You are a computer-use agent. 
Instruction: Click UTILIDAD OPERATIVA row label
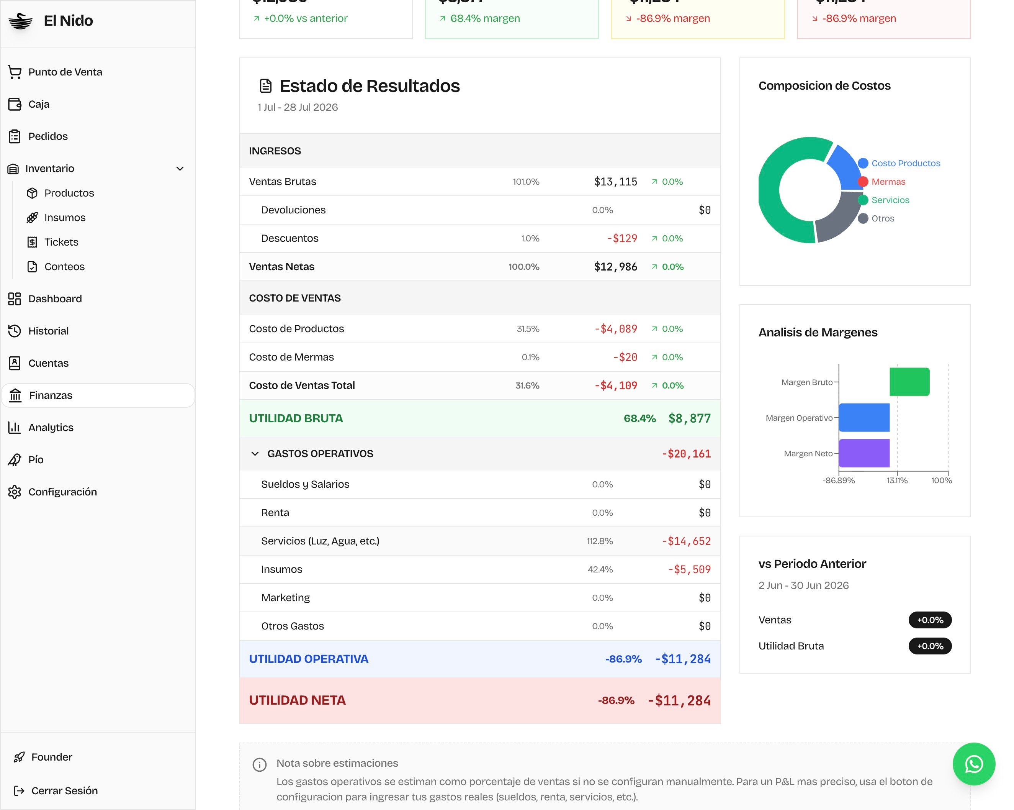pos(309,659)
